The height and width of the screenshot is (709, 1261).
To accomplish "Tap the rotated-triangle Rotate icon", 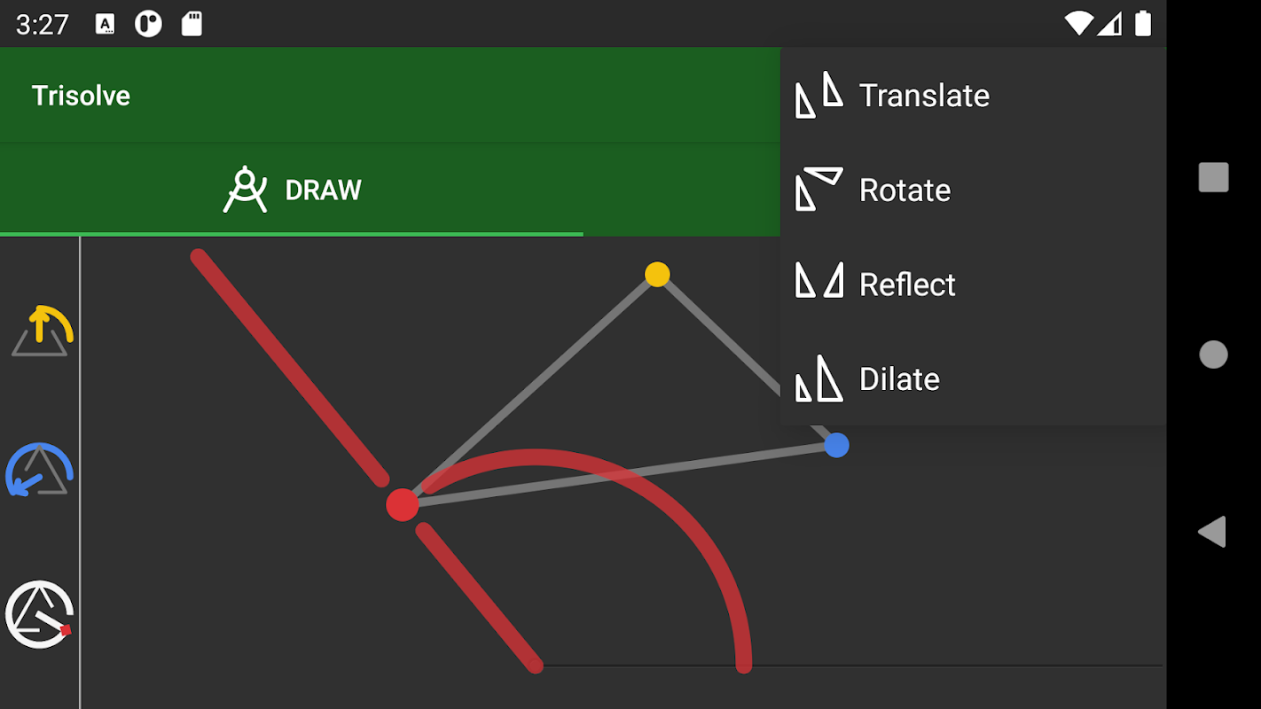I will tap(818, 189).
